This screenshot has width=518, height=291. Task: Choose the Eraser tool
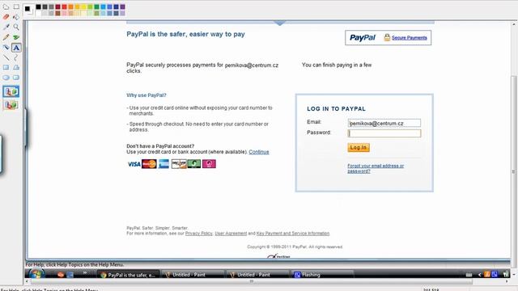point(6,16)
